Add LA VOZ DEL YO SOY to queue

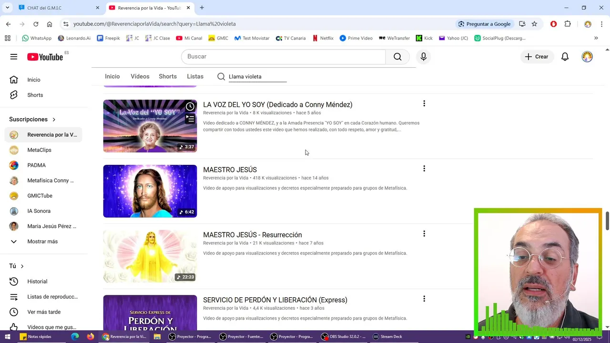pos(190,119)
